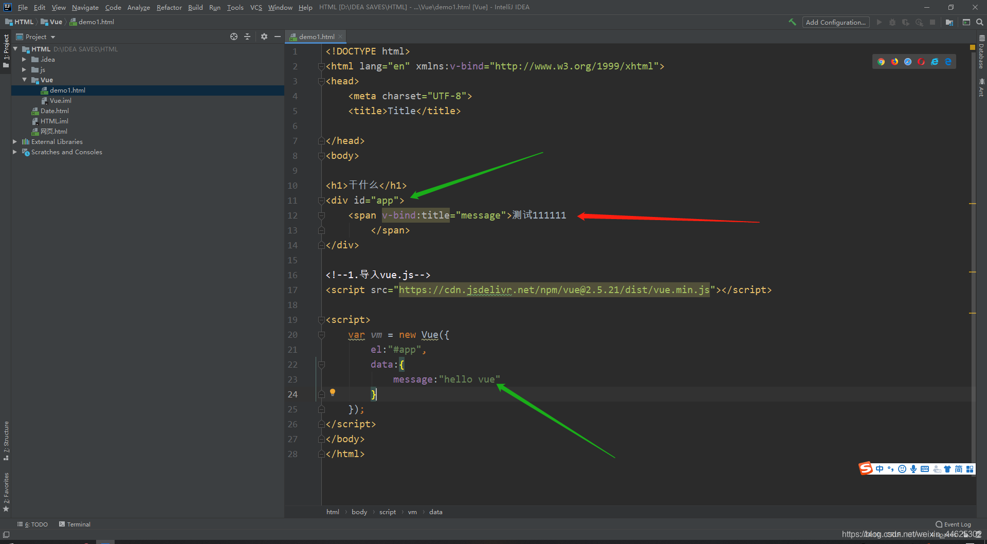Click the Sogou emoji smiley icon

pyautogui.click(x=902, y=469)
